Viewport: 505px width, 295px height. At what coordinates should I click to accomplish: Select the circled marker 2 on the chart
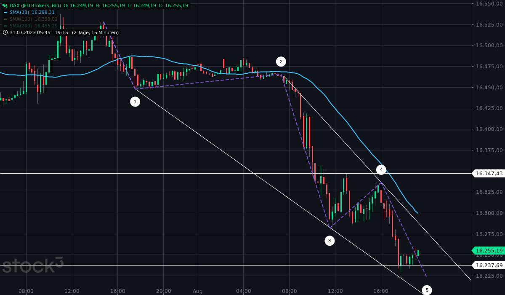pyautogui.click(x=281, y=62)
